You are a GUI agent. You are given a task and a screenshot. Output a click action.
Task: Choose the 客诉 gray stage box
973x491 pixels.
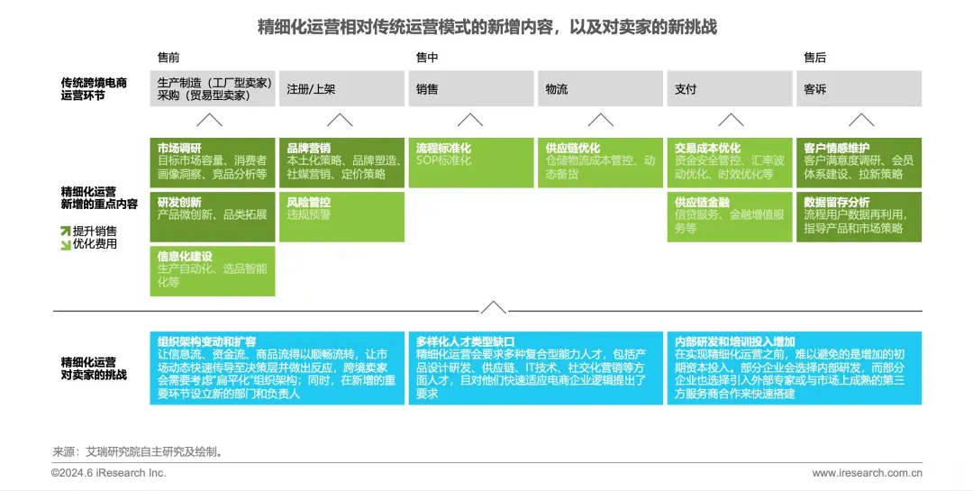pyautogui.click(x=859, y=89)
